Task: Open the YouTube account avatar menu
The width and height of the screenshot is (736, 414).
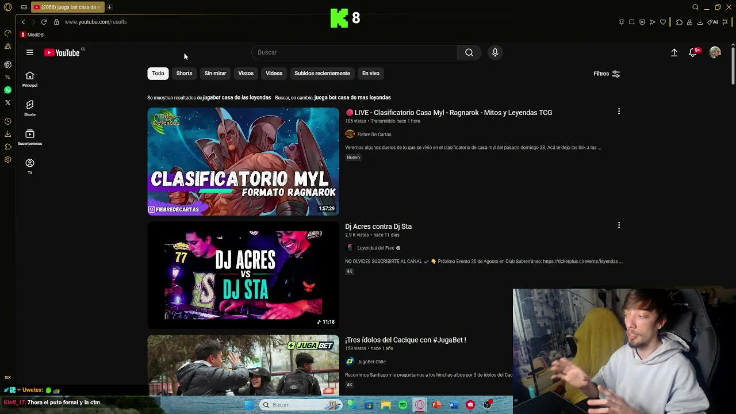Action: (x=715, y=52)
